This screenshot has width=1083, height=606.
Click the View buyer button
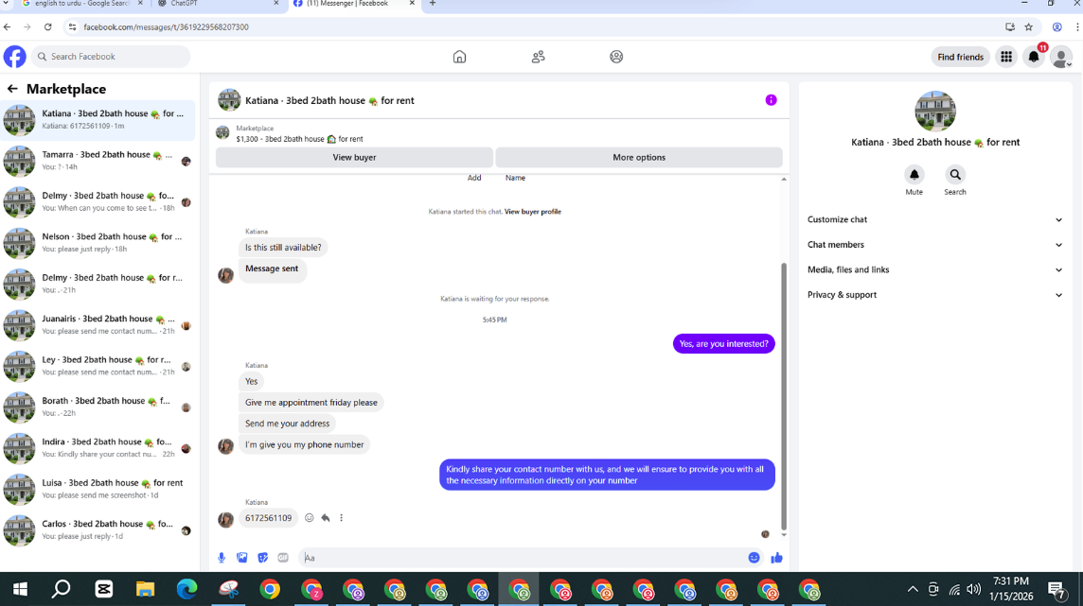[x=354, y=157]
